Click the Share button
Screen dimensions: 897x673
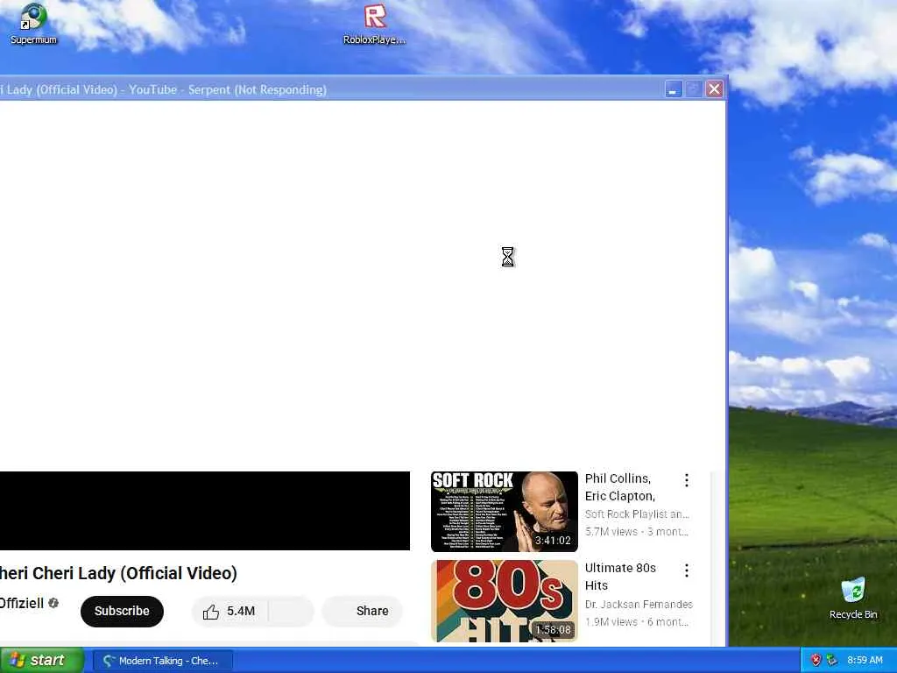pyautogui.click(x=363, y=611)
